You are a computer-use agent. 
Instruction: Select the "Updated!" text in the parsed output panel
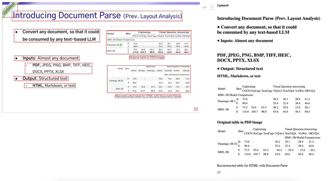click(x=223, y=5)
